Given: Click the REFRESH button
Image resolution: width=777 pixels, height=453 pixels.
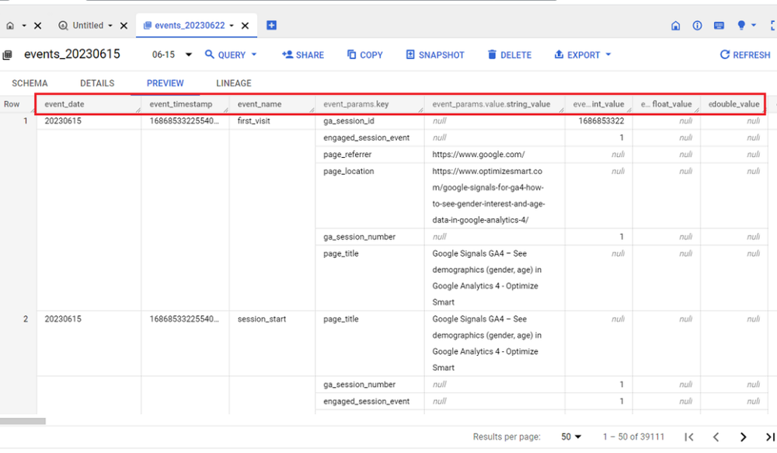Looking at the screenshot, I should coord(745,55).
